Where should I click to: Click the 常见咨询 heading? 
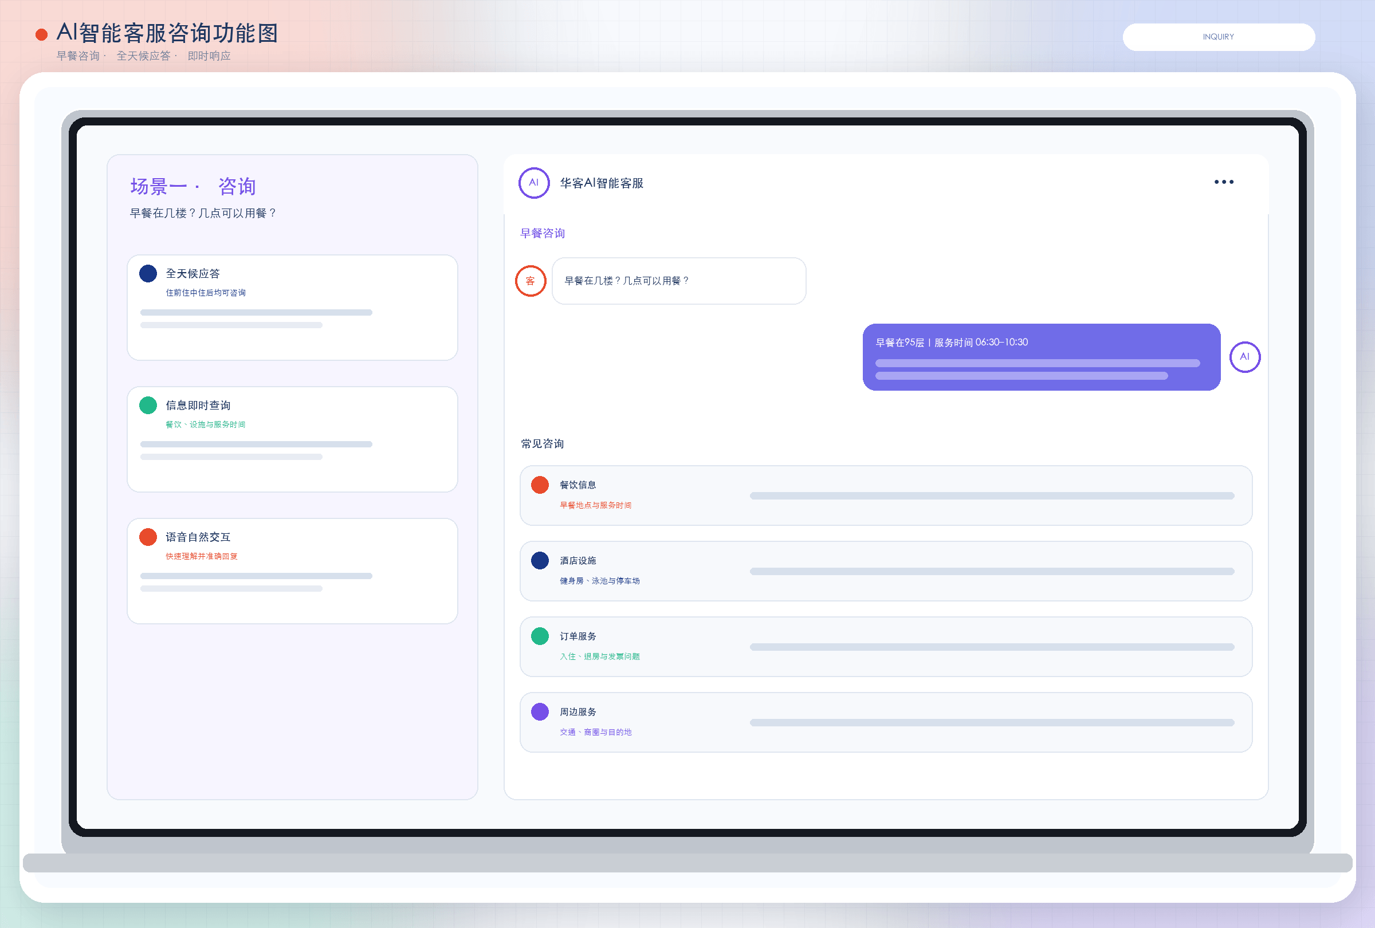542,444
